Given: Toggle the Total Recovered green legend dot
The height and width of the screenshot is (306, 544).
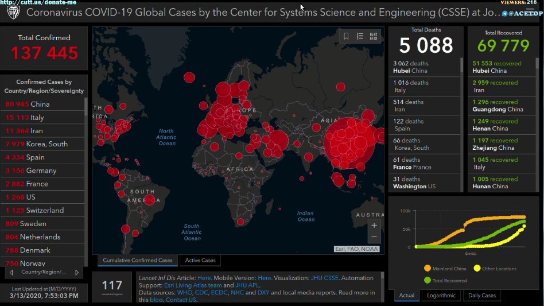Looking at the screenshot, I should [x=428, y=280].
